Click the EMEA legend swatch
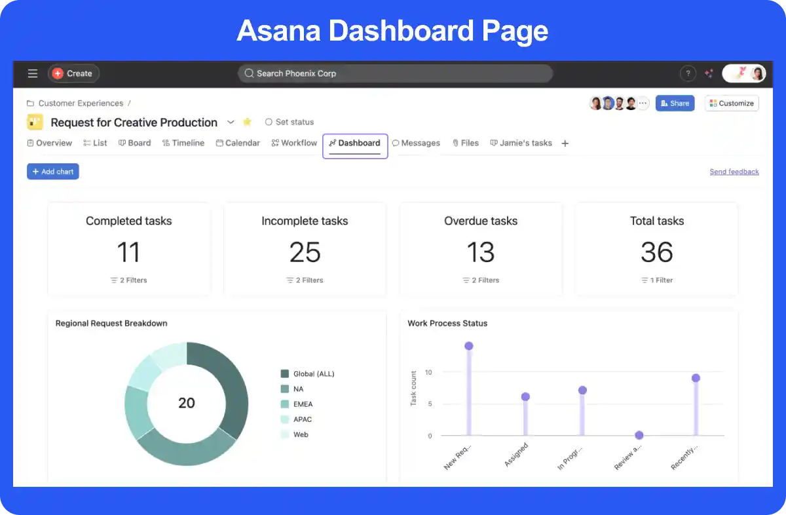 [285, 404]
